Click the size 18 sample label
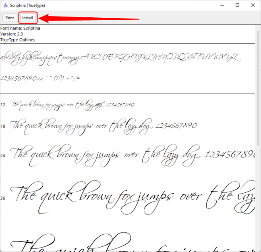261x252 pixels. pyautogui.click(x=3, y=126)
